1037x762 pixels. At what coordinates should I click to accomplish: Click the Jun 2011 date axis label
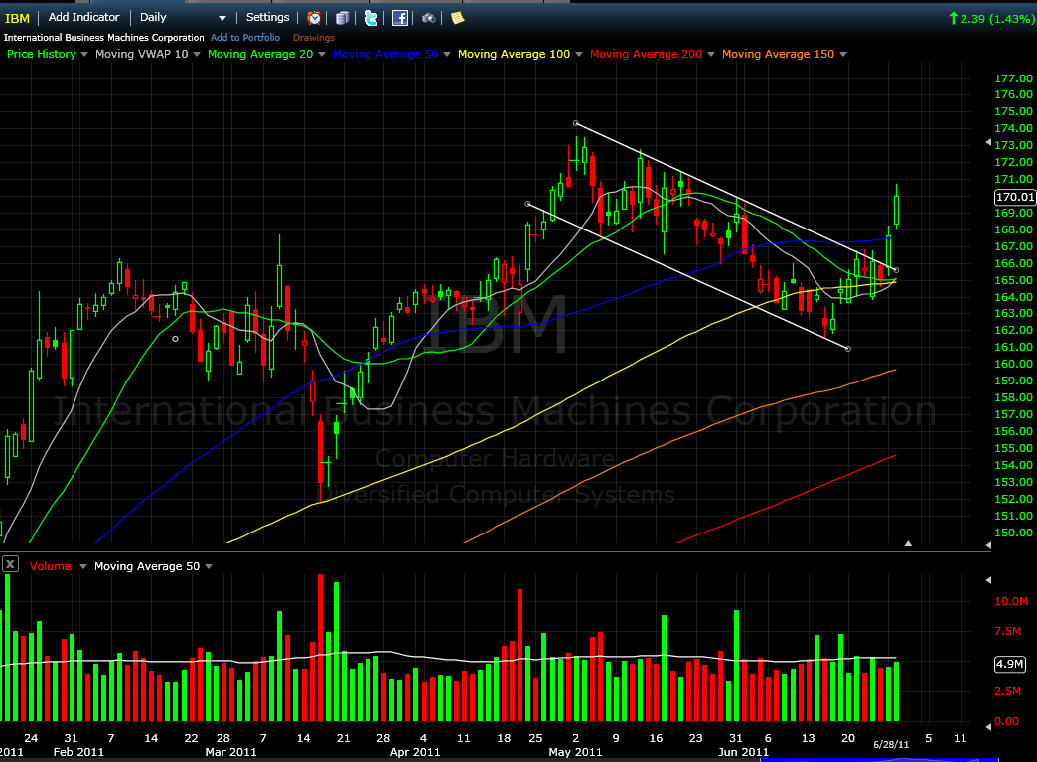[x=743, y=752]
